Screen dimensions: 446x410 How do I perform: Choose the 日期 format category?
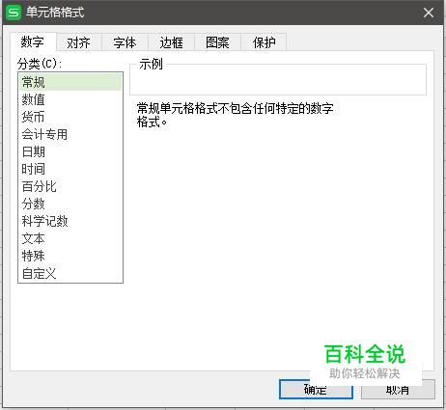(x=70, y=151)
